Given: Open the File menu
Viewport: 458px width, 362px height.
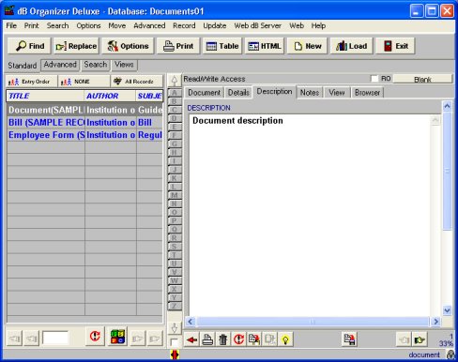Looking at the screenshot, I should click(11, 25).
